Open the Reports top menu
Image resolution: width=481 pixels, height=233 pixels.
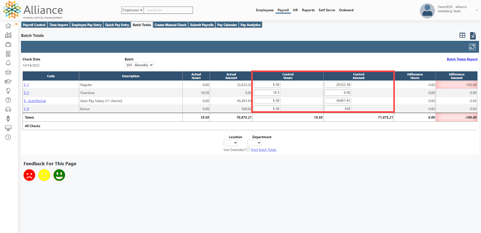coord(308,10)
